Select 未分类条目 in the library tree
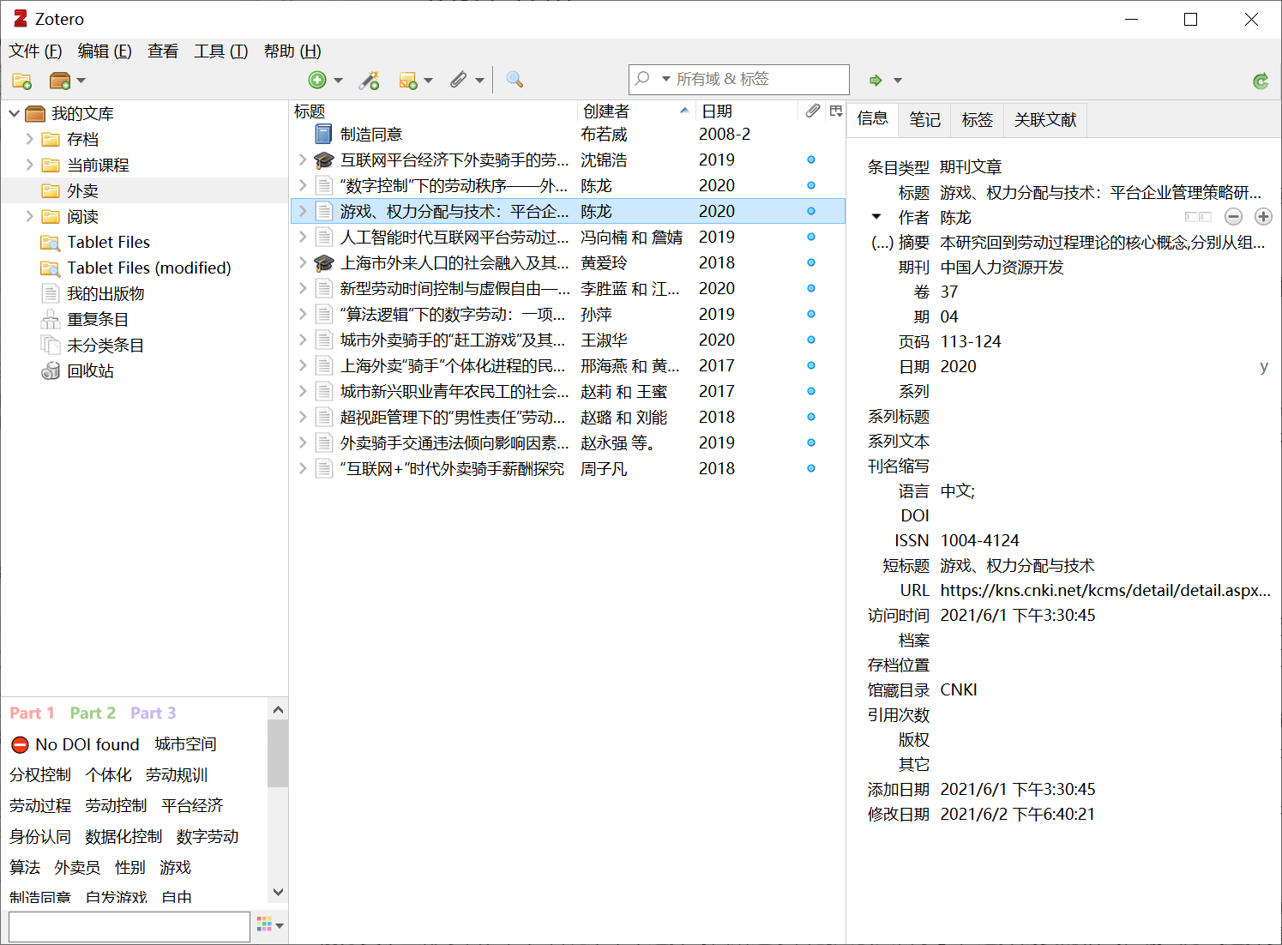The image size is (1282, 945). point(105,345)
